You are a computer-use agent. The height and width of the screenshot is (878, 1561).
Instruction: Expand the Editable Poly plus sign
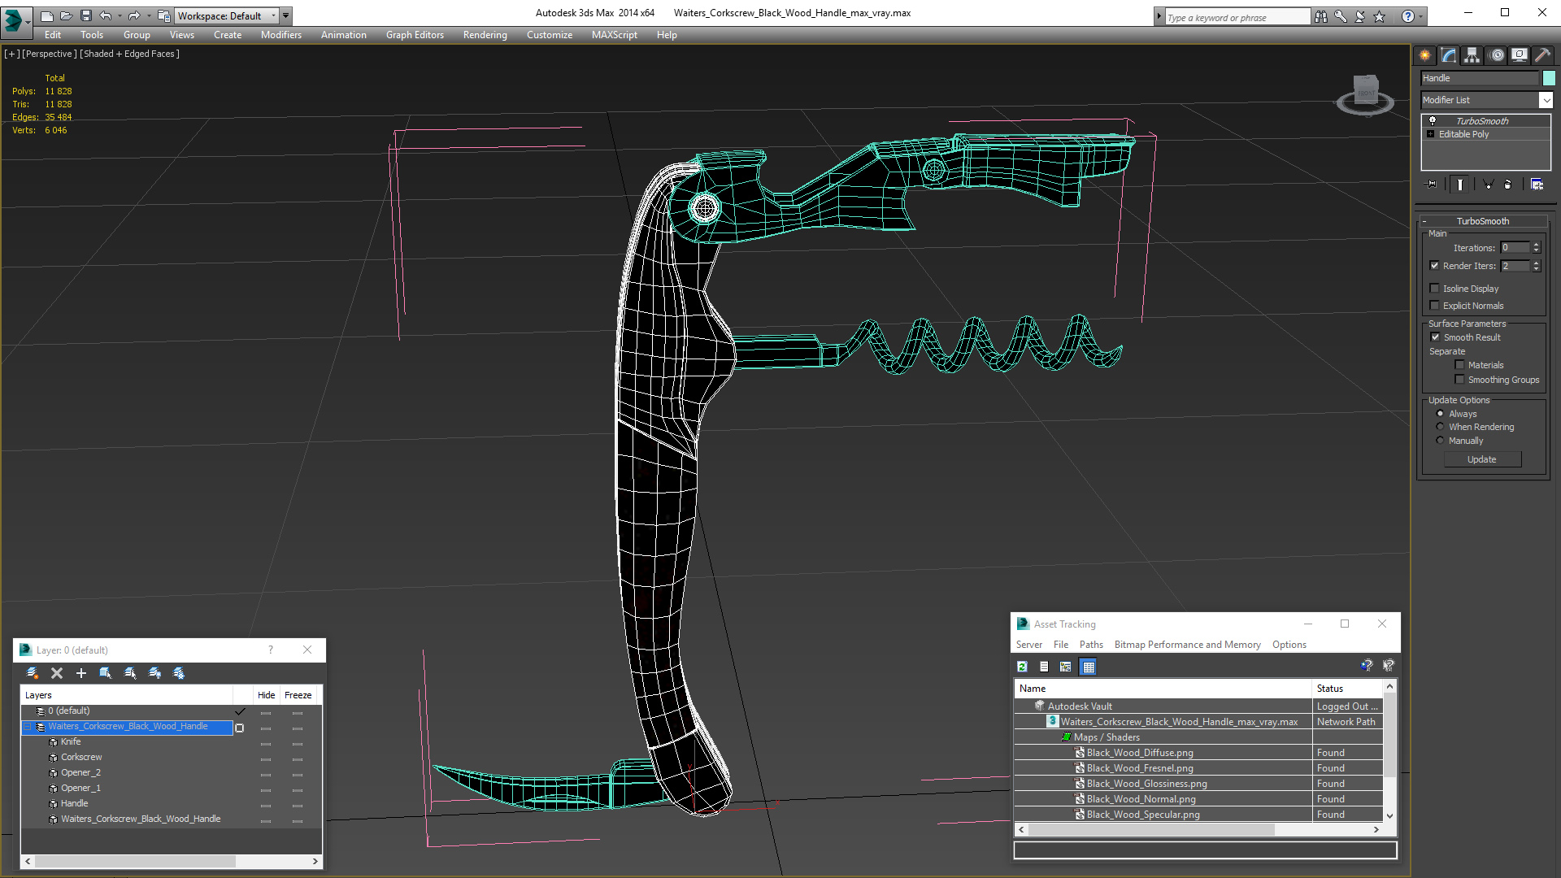pyautogui.click(x=1431, y=134)
